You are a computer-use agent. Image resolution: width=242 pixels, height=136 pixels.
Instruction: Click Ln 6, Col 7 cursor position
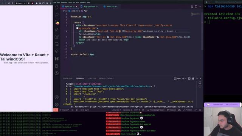click(x=116, y=110)
